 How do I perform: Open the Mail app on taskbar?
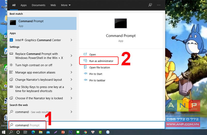pyautogui.click(x=48, y=132)
